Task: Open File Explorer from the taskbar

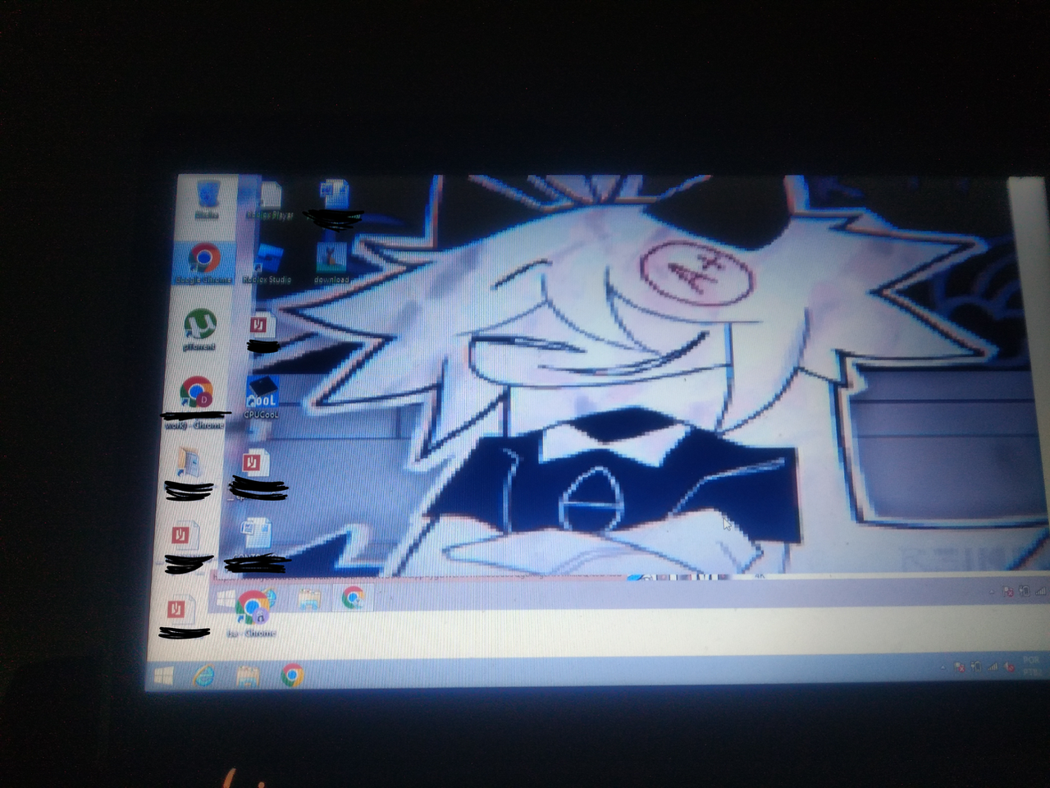Action: pyautogui.click(x=248, y=676)
